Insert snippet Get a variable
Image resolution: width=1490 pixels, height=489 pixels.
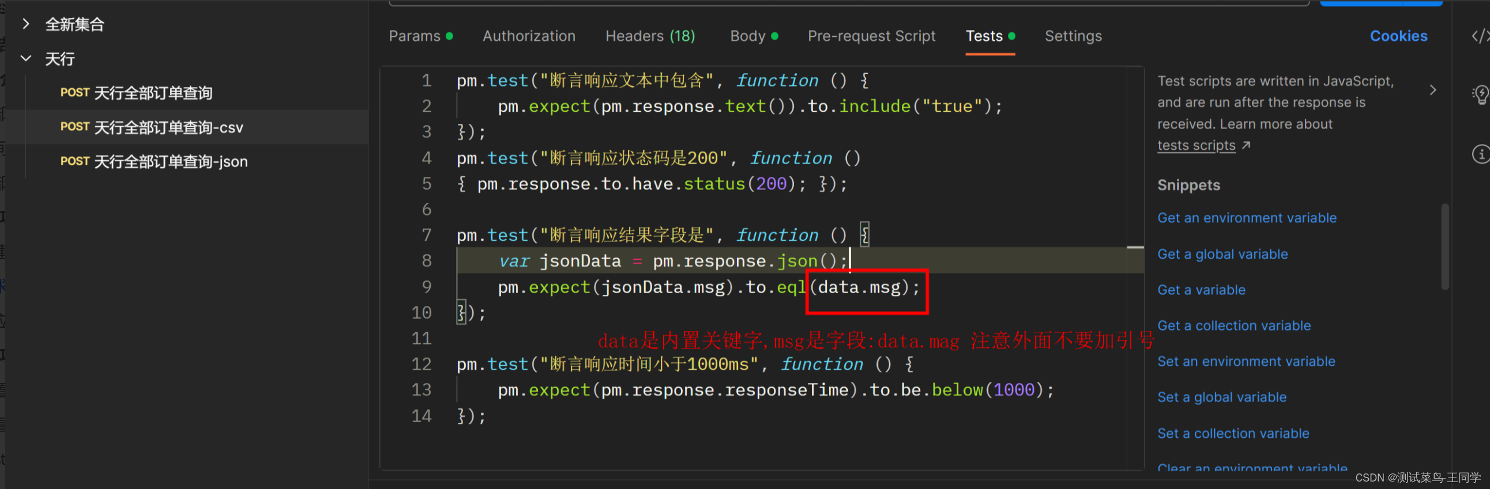pyautogui.click(x=1201, y=290)
